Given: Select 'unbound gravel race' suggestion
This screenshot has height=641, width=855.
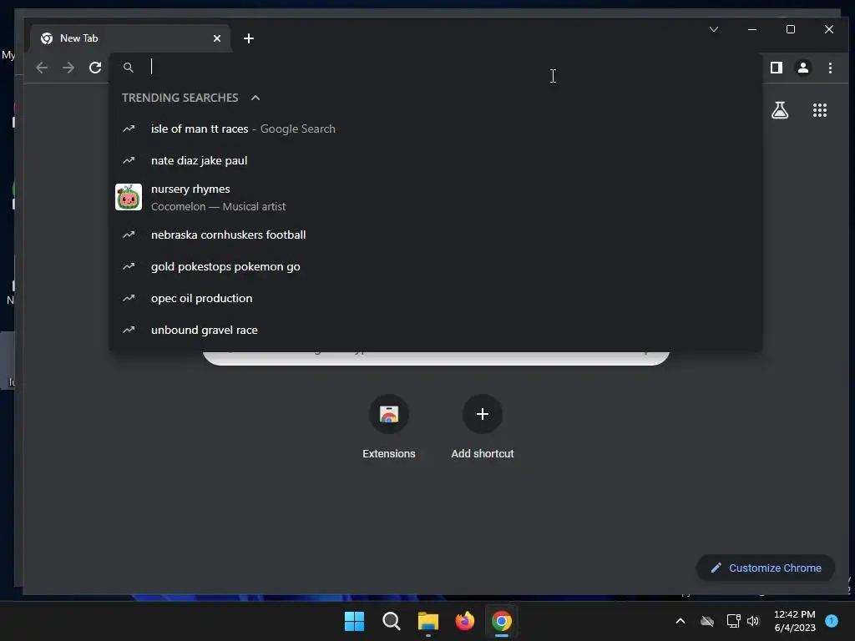Looking at the screenshot, I should 436,330.
